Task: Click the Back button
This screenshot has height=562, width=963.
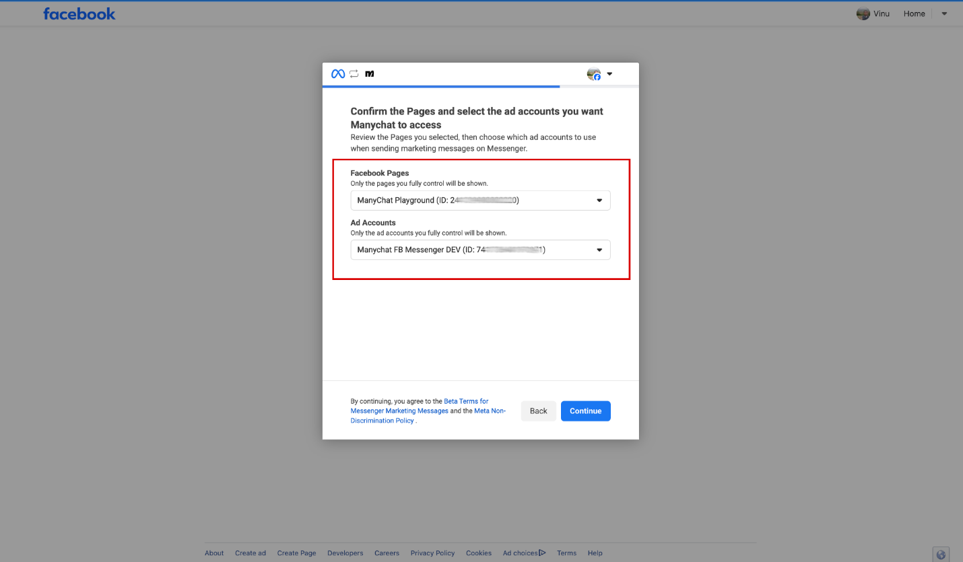Action: (538, 411)
